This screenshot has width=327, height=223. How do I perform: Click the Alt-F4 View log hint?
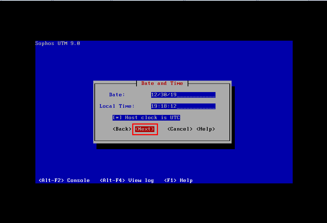coord(127,180)
